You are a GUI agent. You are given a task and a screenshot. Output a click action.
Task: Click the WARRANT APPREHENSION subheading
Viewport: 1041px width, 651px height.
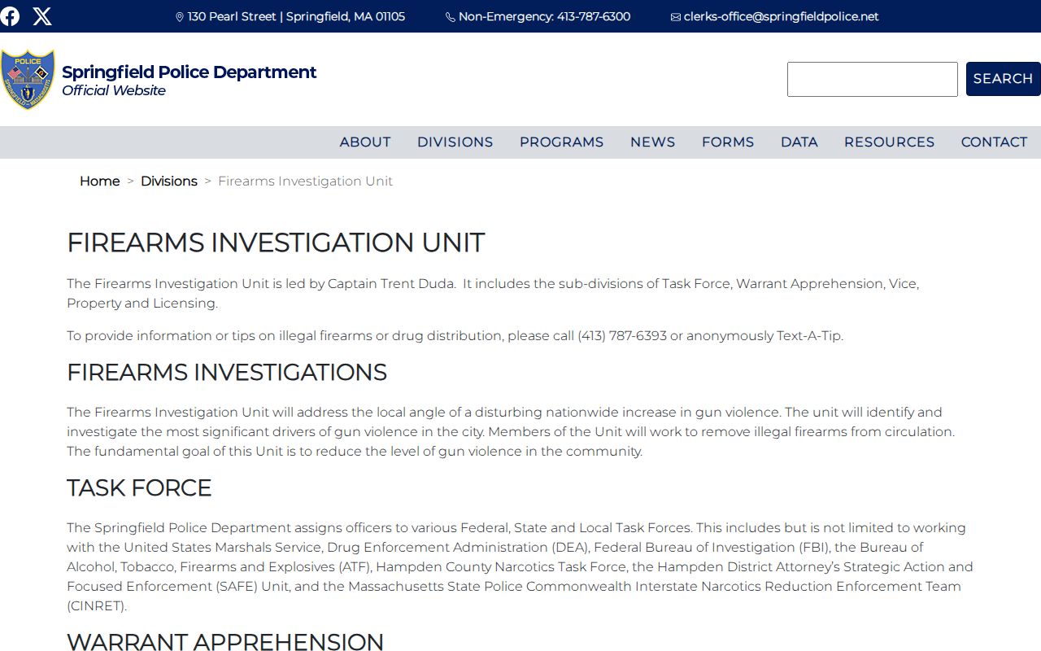(x=225, y=641)
